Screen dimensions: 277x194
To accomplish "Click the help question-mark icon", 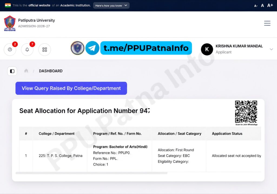I will click(10, 50).
